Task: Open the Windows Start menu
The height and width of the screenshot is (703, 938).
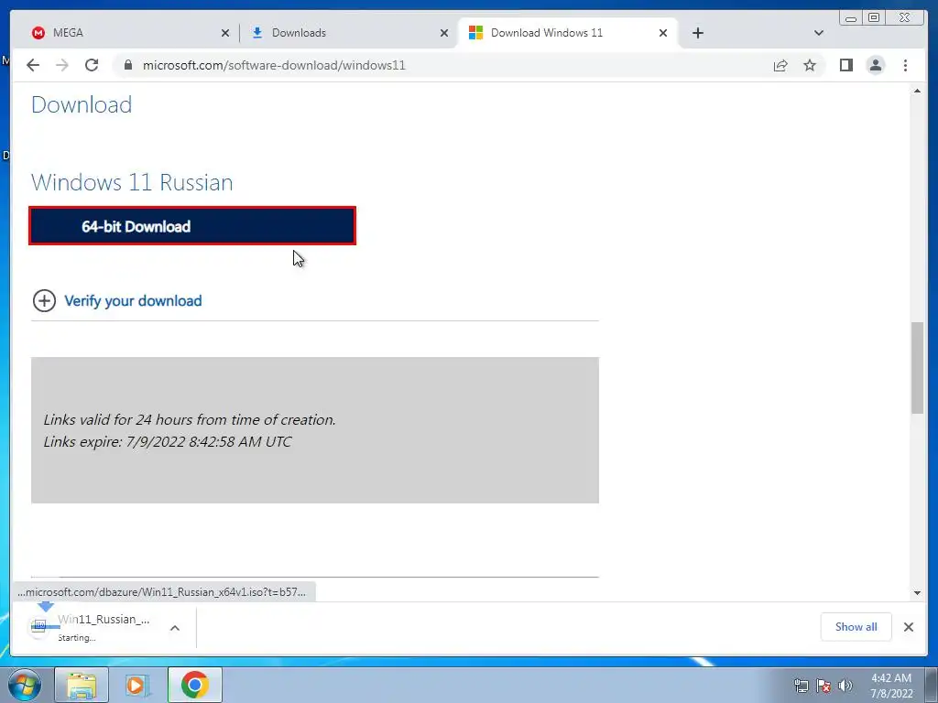Action: (25, 685)
